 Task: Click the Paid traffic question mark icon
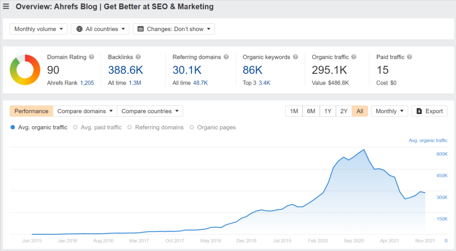pyautogui.click(x=410, y=57)
